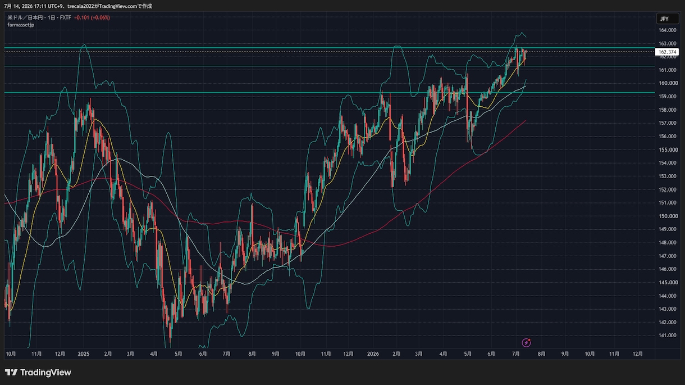This screenshot has width=685, height=385.
Task: Click the red −0.101 (−0.06%) price change
Action: [92, 17]
